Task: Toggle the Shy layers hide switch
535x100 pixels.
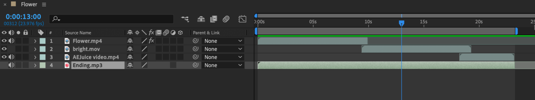Action: pos(201,19)
